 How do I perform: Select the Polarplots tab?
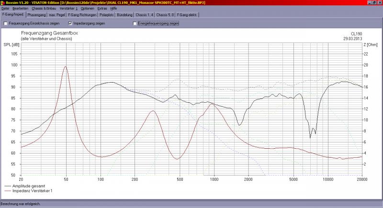coord(106,15)
